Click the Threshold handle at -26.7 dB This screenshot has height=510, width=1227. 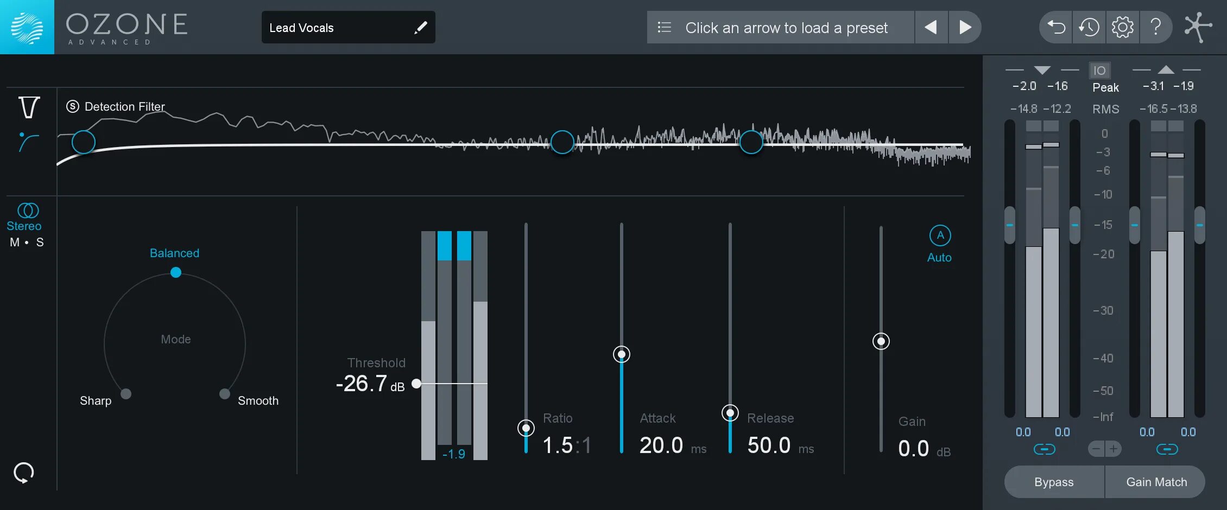click(416, 384)
